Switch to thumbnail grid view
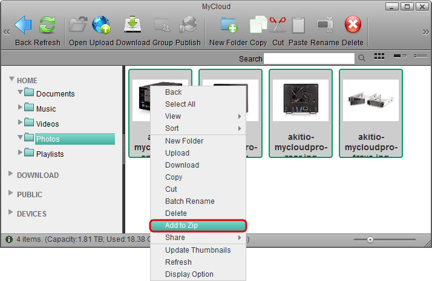The height and width of the screenshot is (281, 432). click(380, 56)
